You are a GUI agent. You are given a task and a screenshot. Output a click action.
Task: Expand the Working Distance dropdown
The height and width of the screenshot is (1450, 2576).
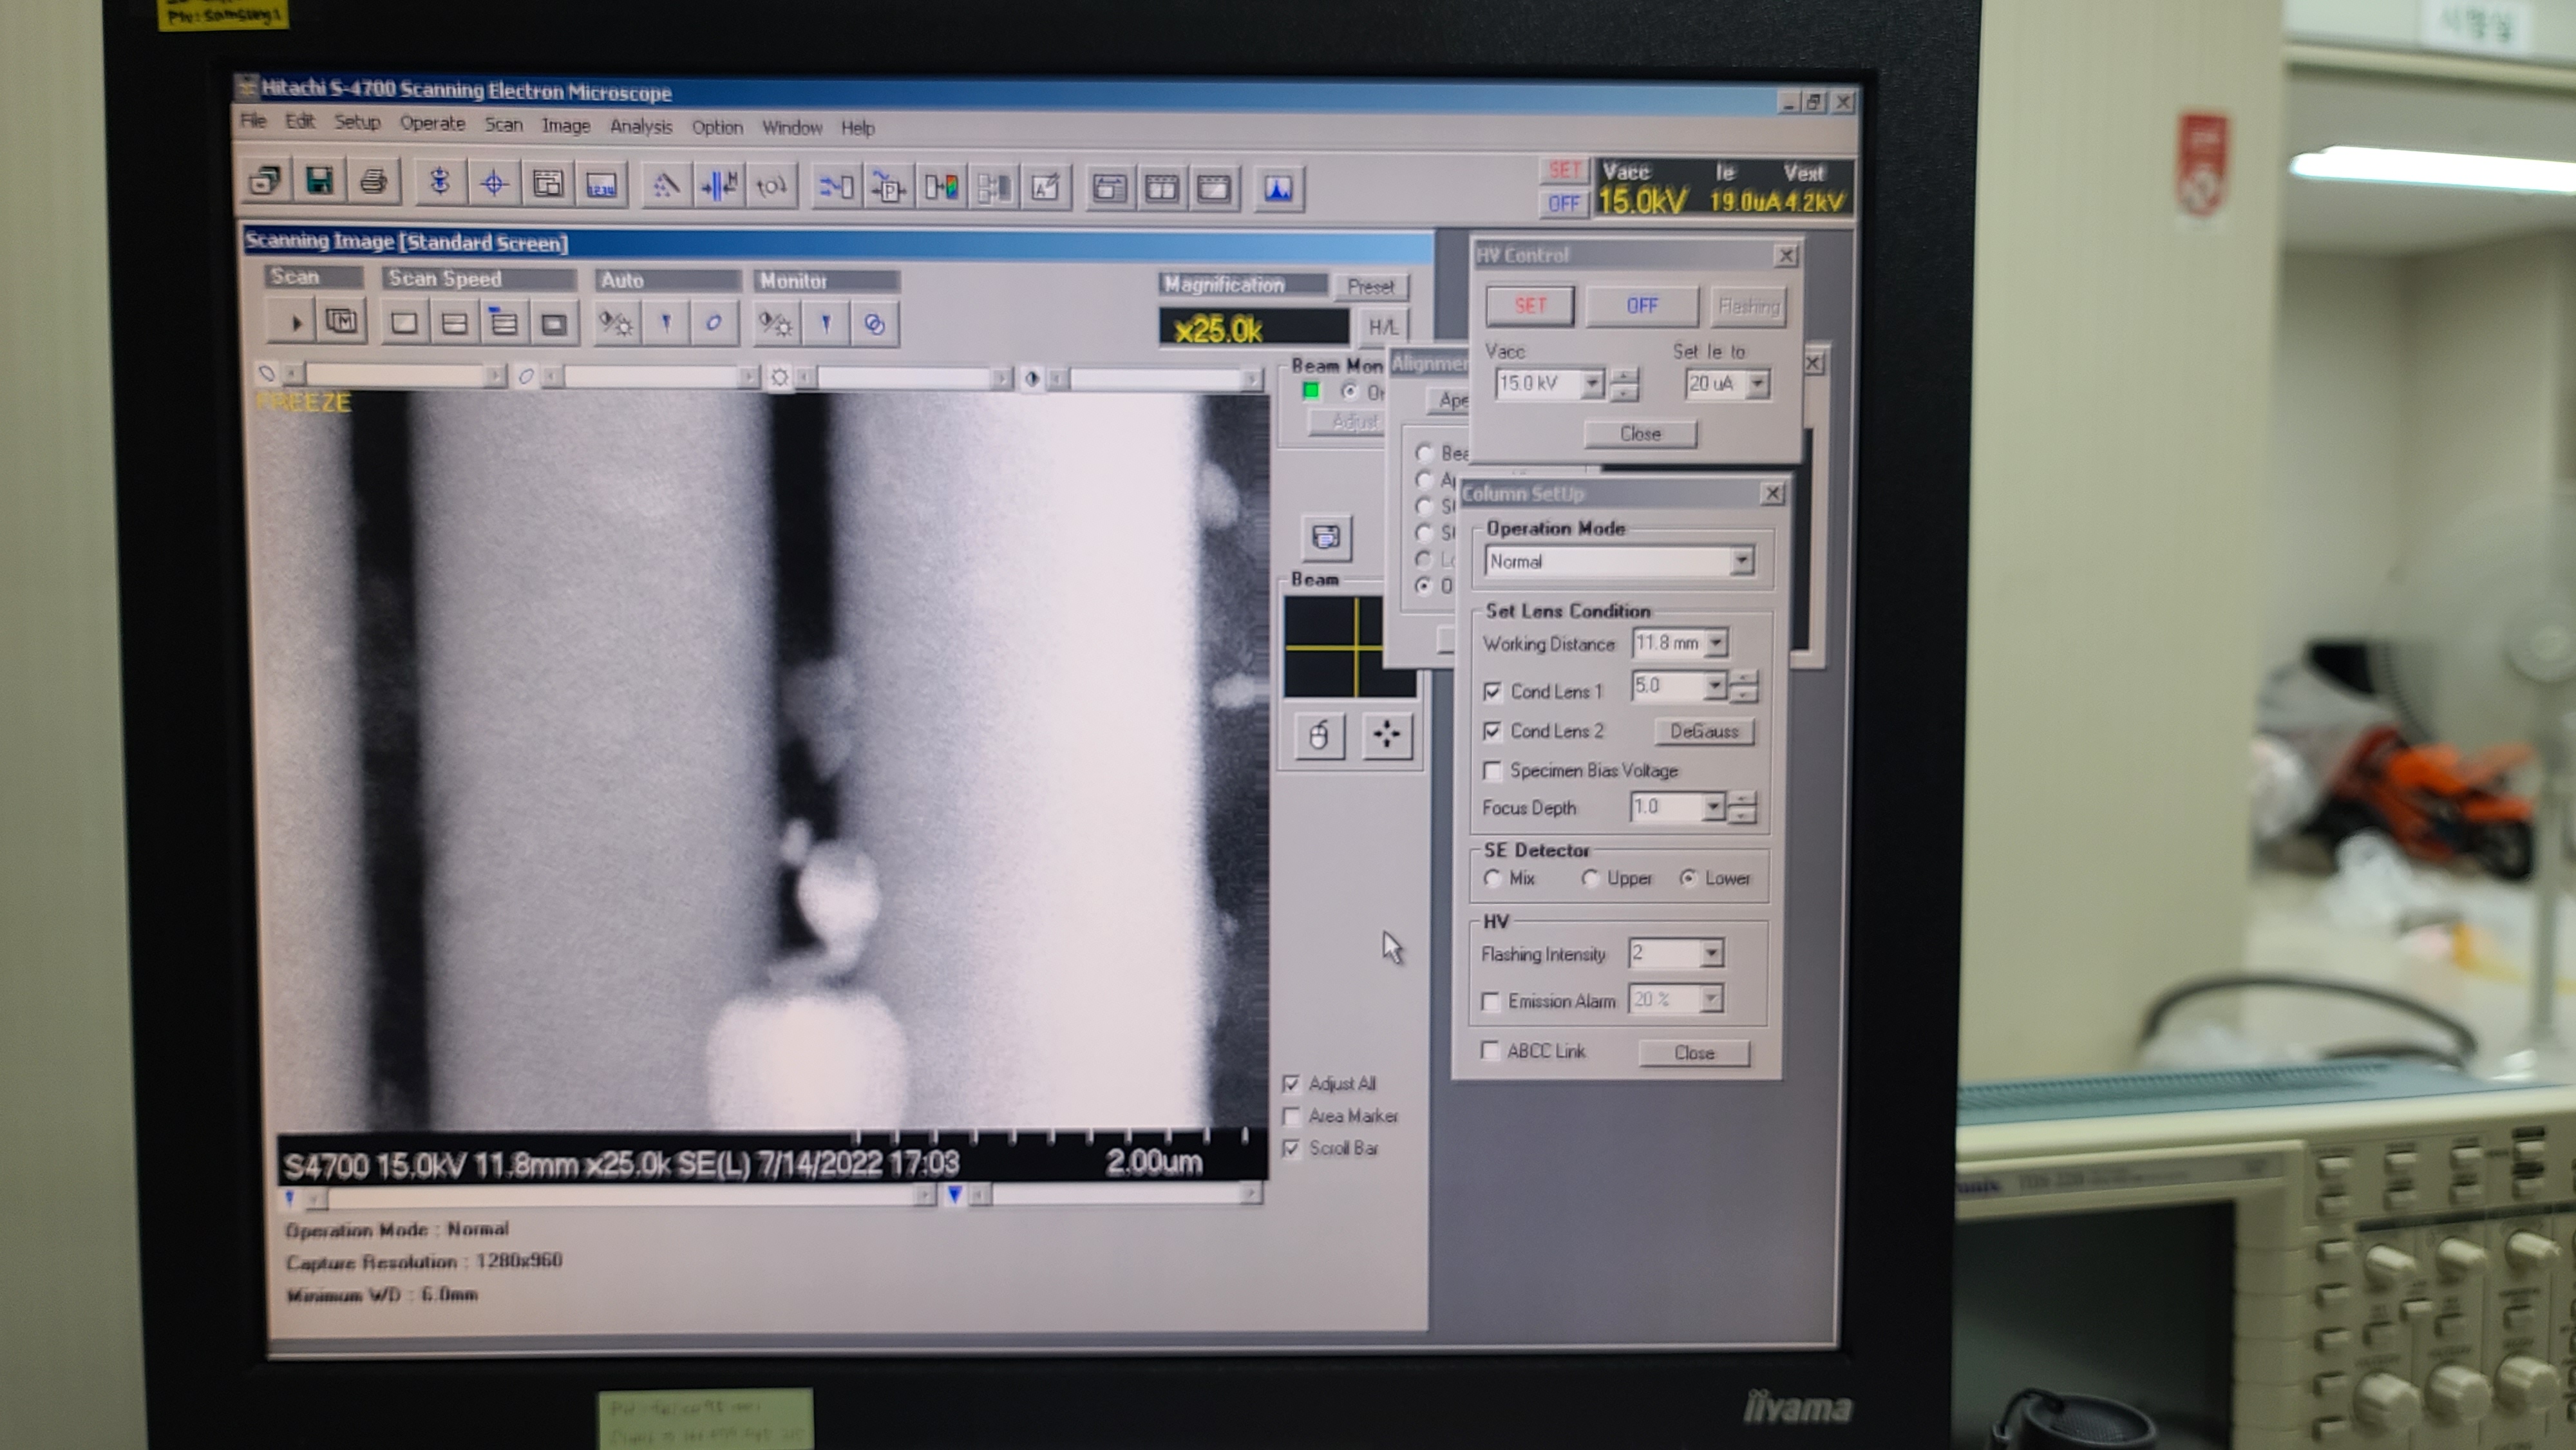pos(1716,643)
